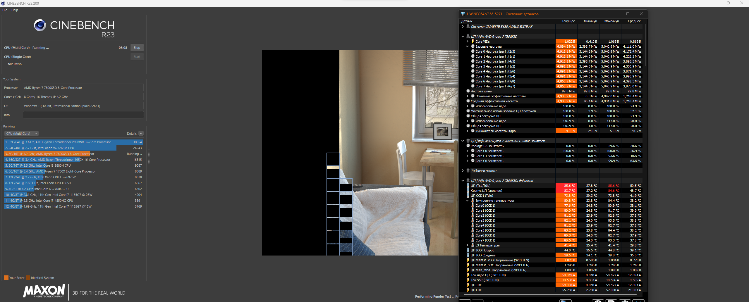
Task: Click thermometer icon beside Core4 (CCD1)
Action: pyautogui.click(x=473, y=225)
